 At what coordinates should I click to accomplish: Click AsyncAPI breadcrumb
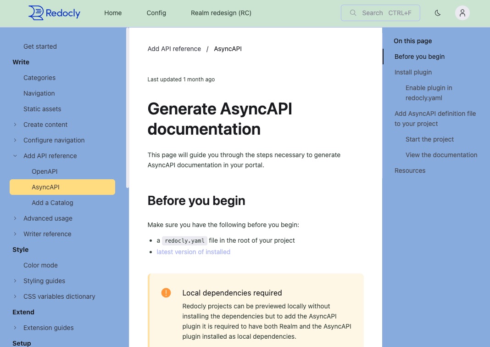pyautogui.click(x=228, y=49)
